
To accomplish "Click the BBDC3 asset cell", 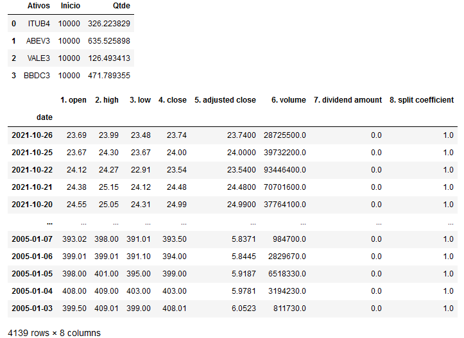I will pyautogui.click(x=37, y=76).
